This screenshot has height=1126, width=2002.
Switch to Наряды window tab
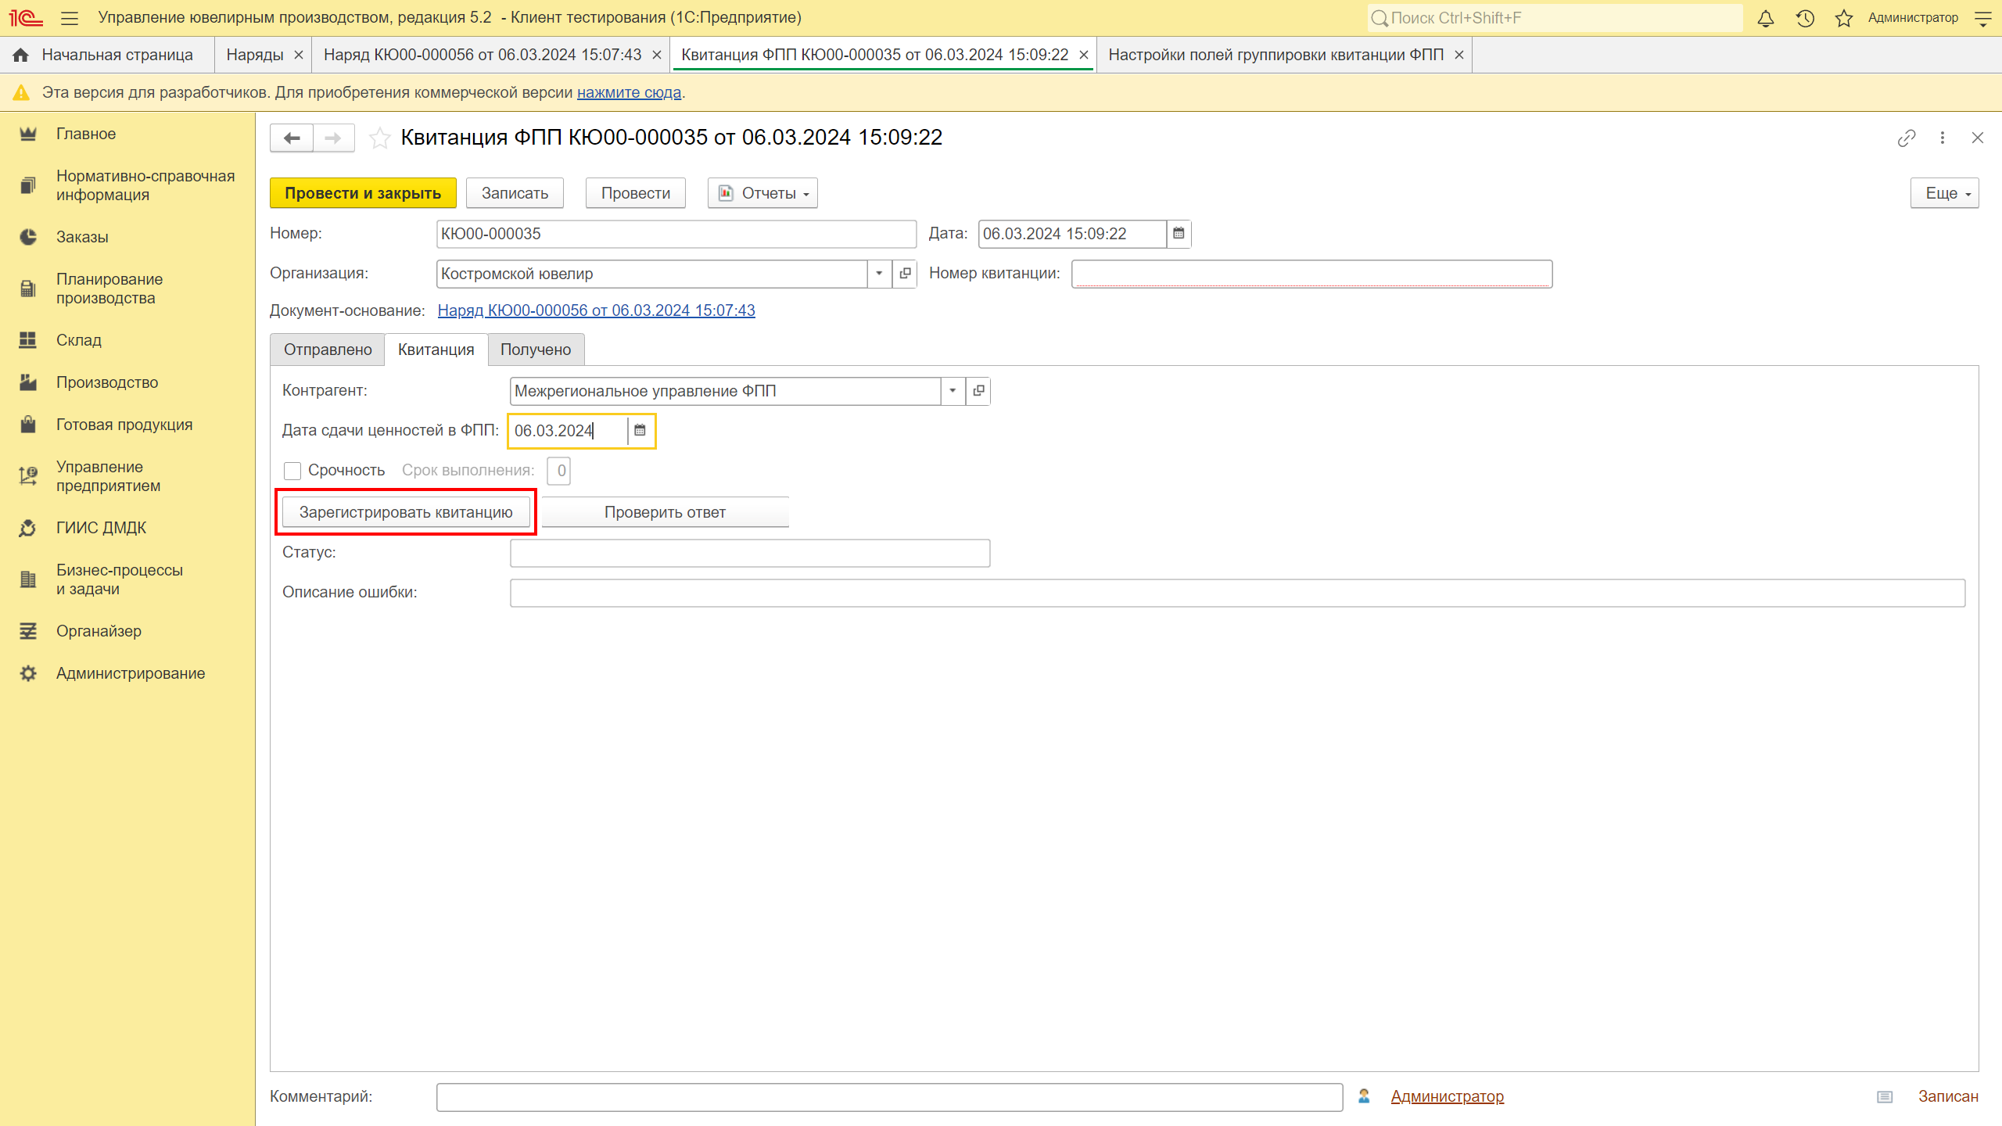[254, 55]
